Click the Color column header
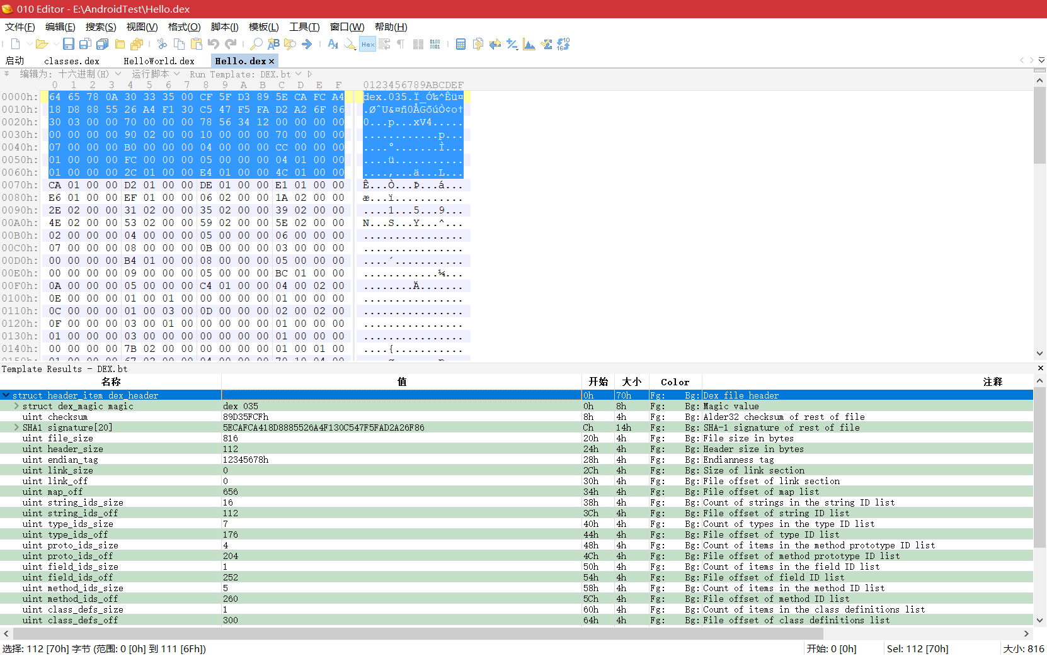Viewport: 1047px width, 656px height. (675, 382)
